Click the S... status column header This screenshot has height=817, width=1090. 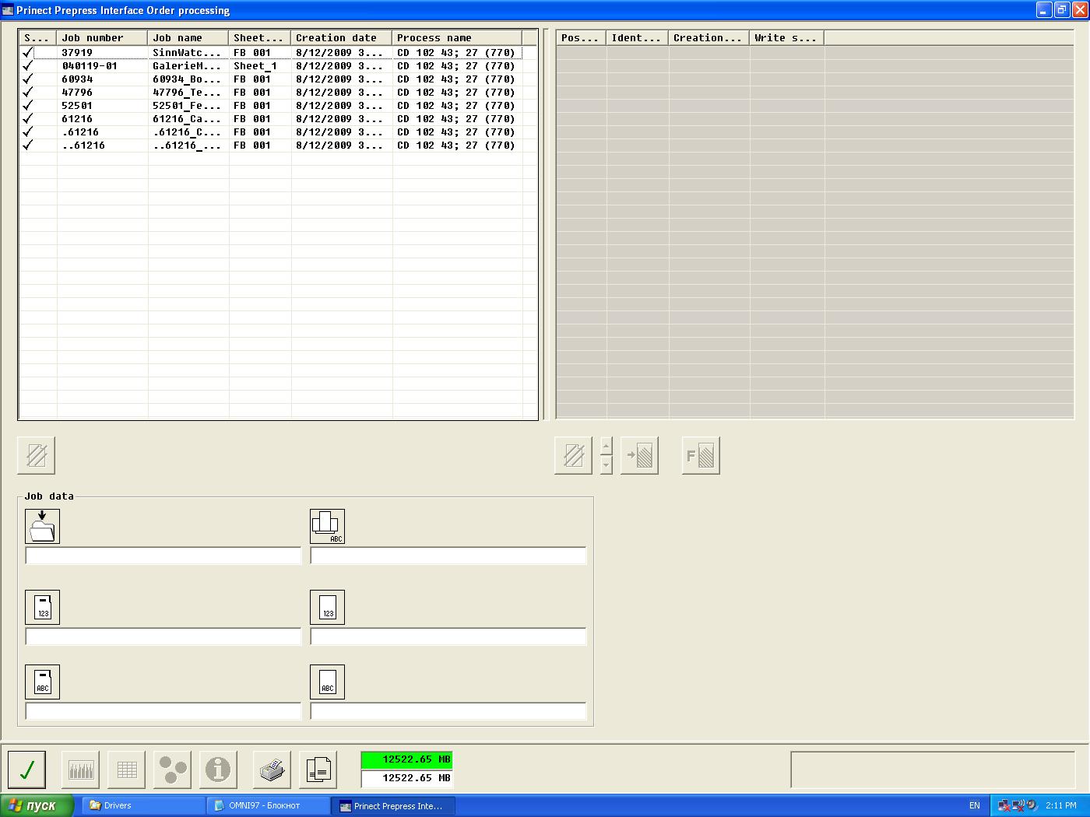point(37,37)
